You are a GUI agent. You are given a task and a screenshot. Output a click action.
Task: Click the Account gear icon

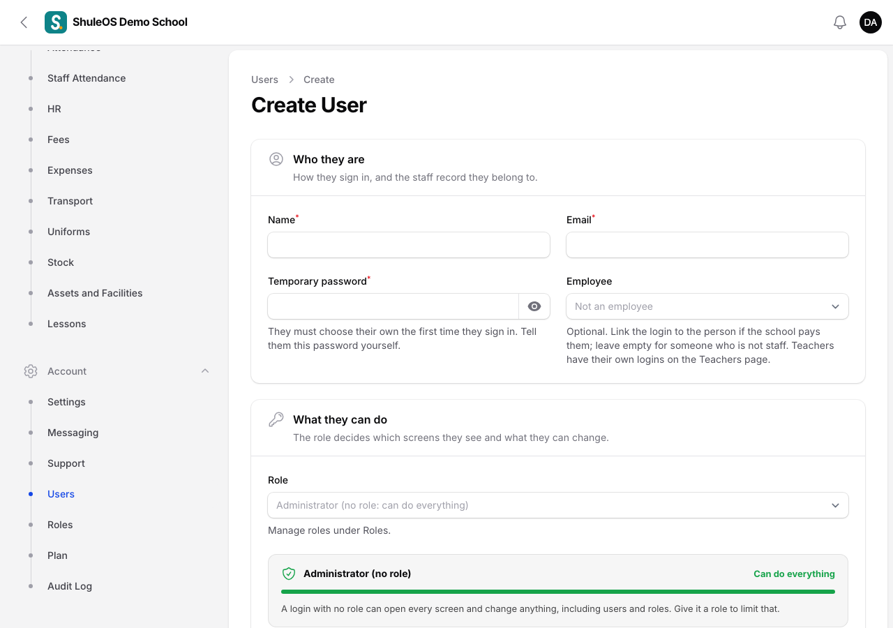point(31,371)
